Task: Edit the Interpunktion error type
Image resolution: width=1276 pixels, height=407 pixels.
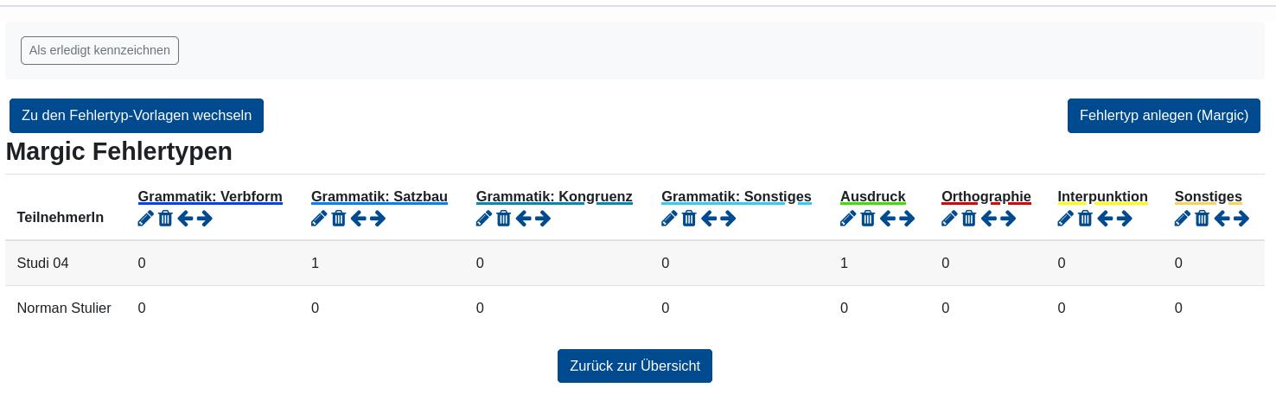Action: [1065, 219]
